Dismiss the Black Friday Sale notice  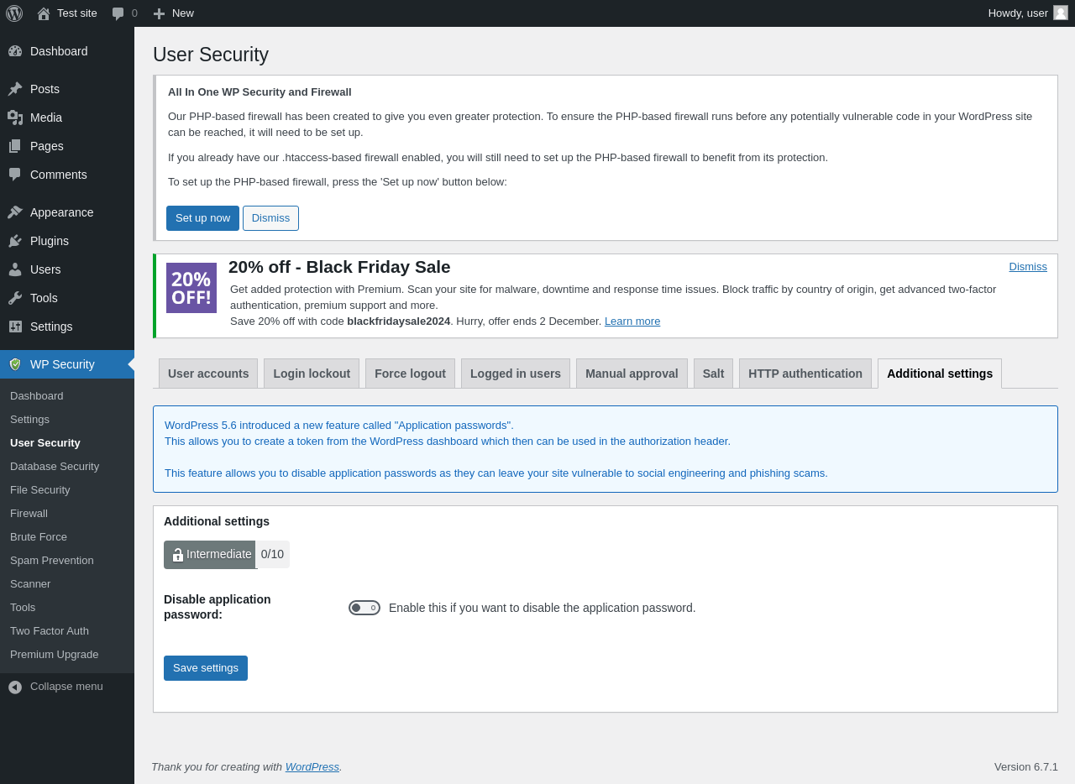(x=1028, y=267)
